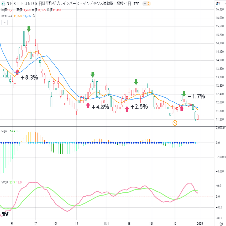Click the 16,400 price axis label

click(220, 9)
